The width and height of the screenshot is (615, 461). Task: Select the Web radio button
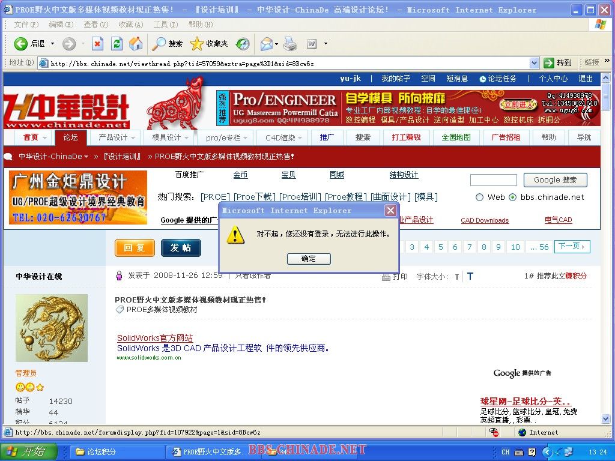click(479, 197)
